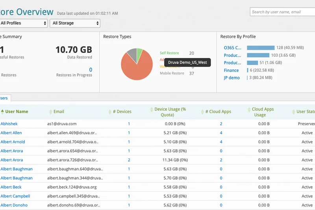Screen dimensions: 315x210
Task: Click Albert Allen's device count
Action: (x=129, y=133)
